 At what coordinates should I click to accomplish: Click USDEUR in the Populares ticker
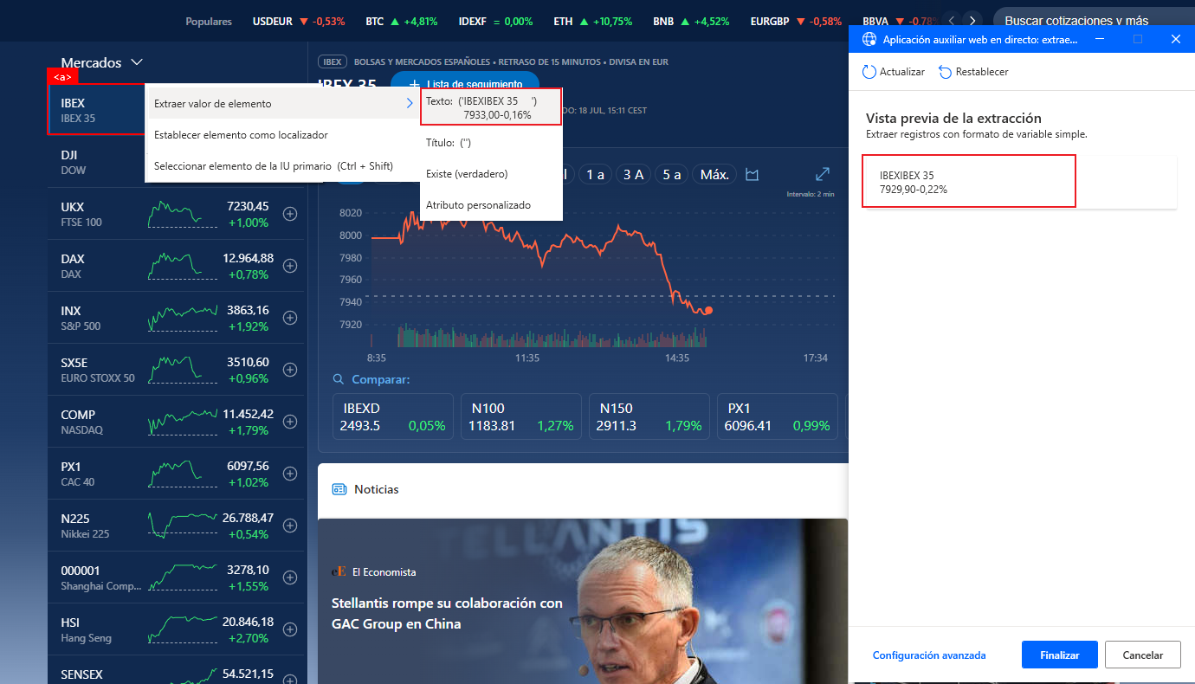(299, 21)
